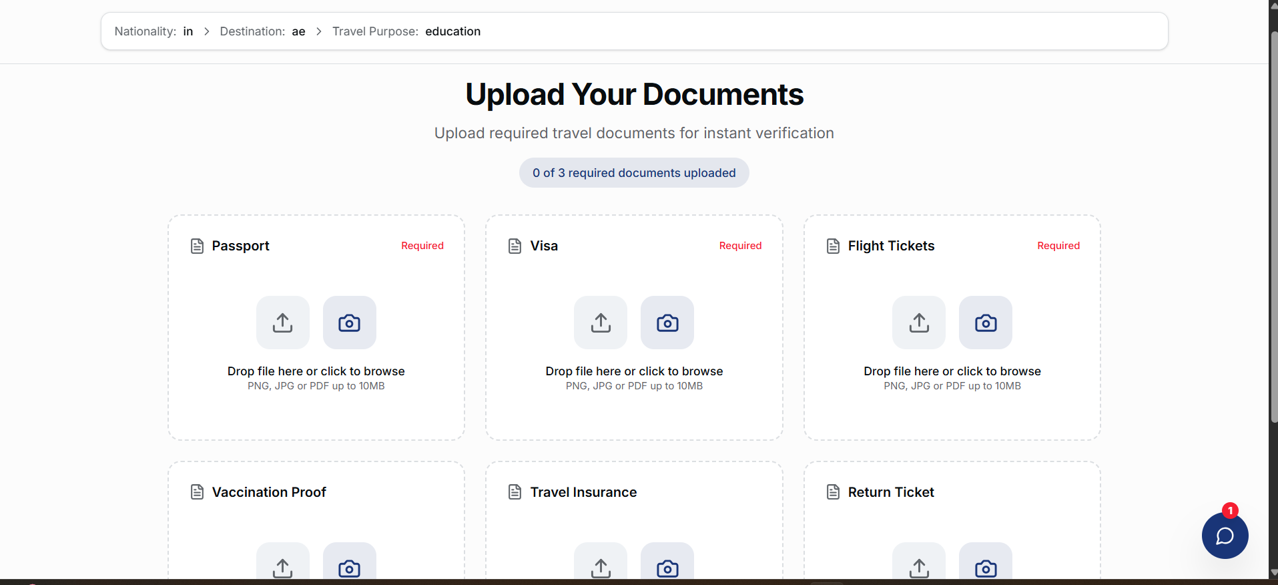Viewport: 1278px width, 585px height.
Task: Click the Flight Tickets upload icon
Action: pos(919,323)
